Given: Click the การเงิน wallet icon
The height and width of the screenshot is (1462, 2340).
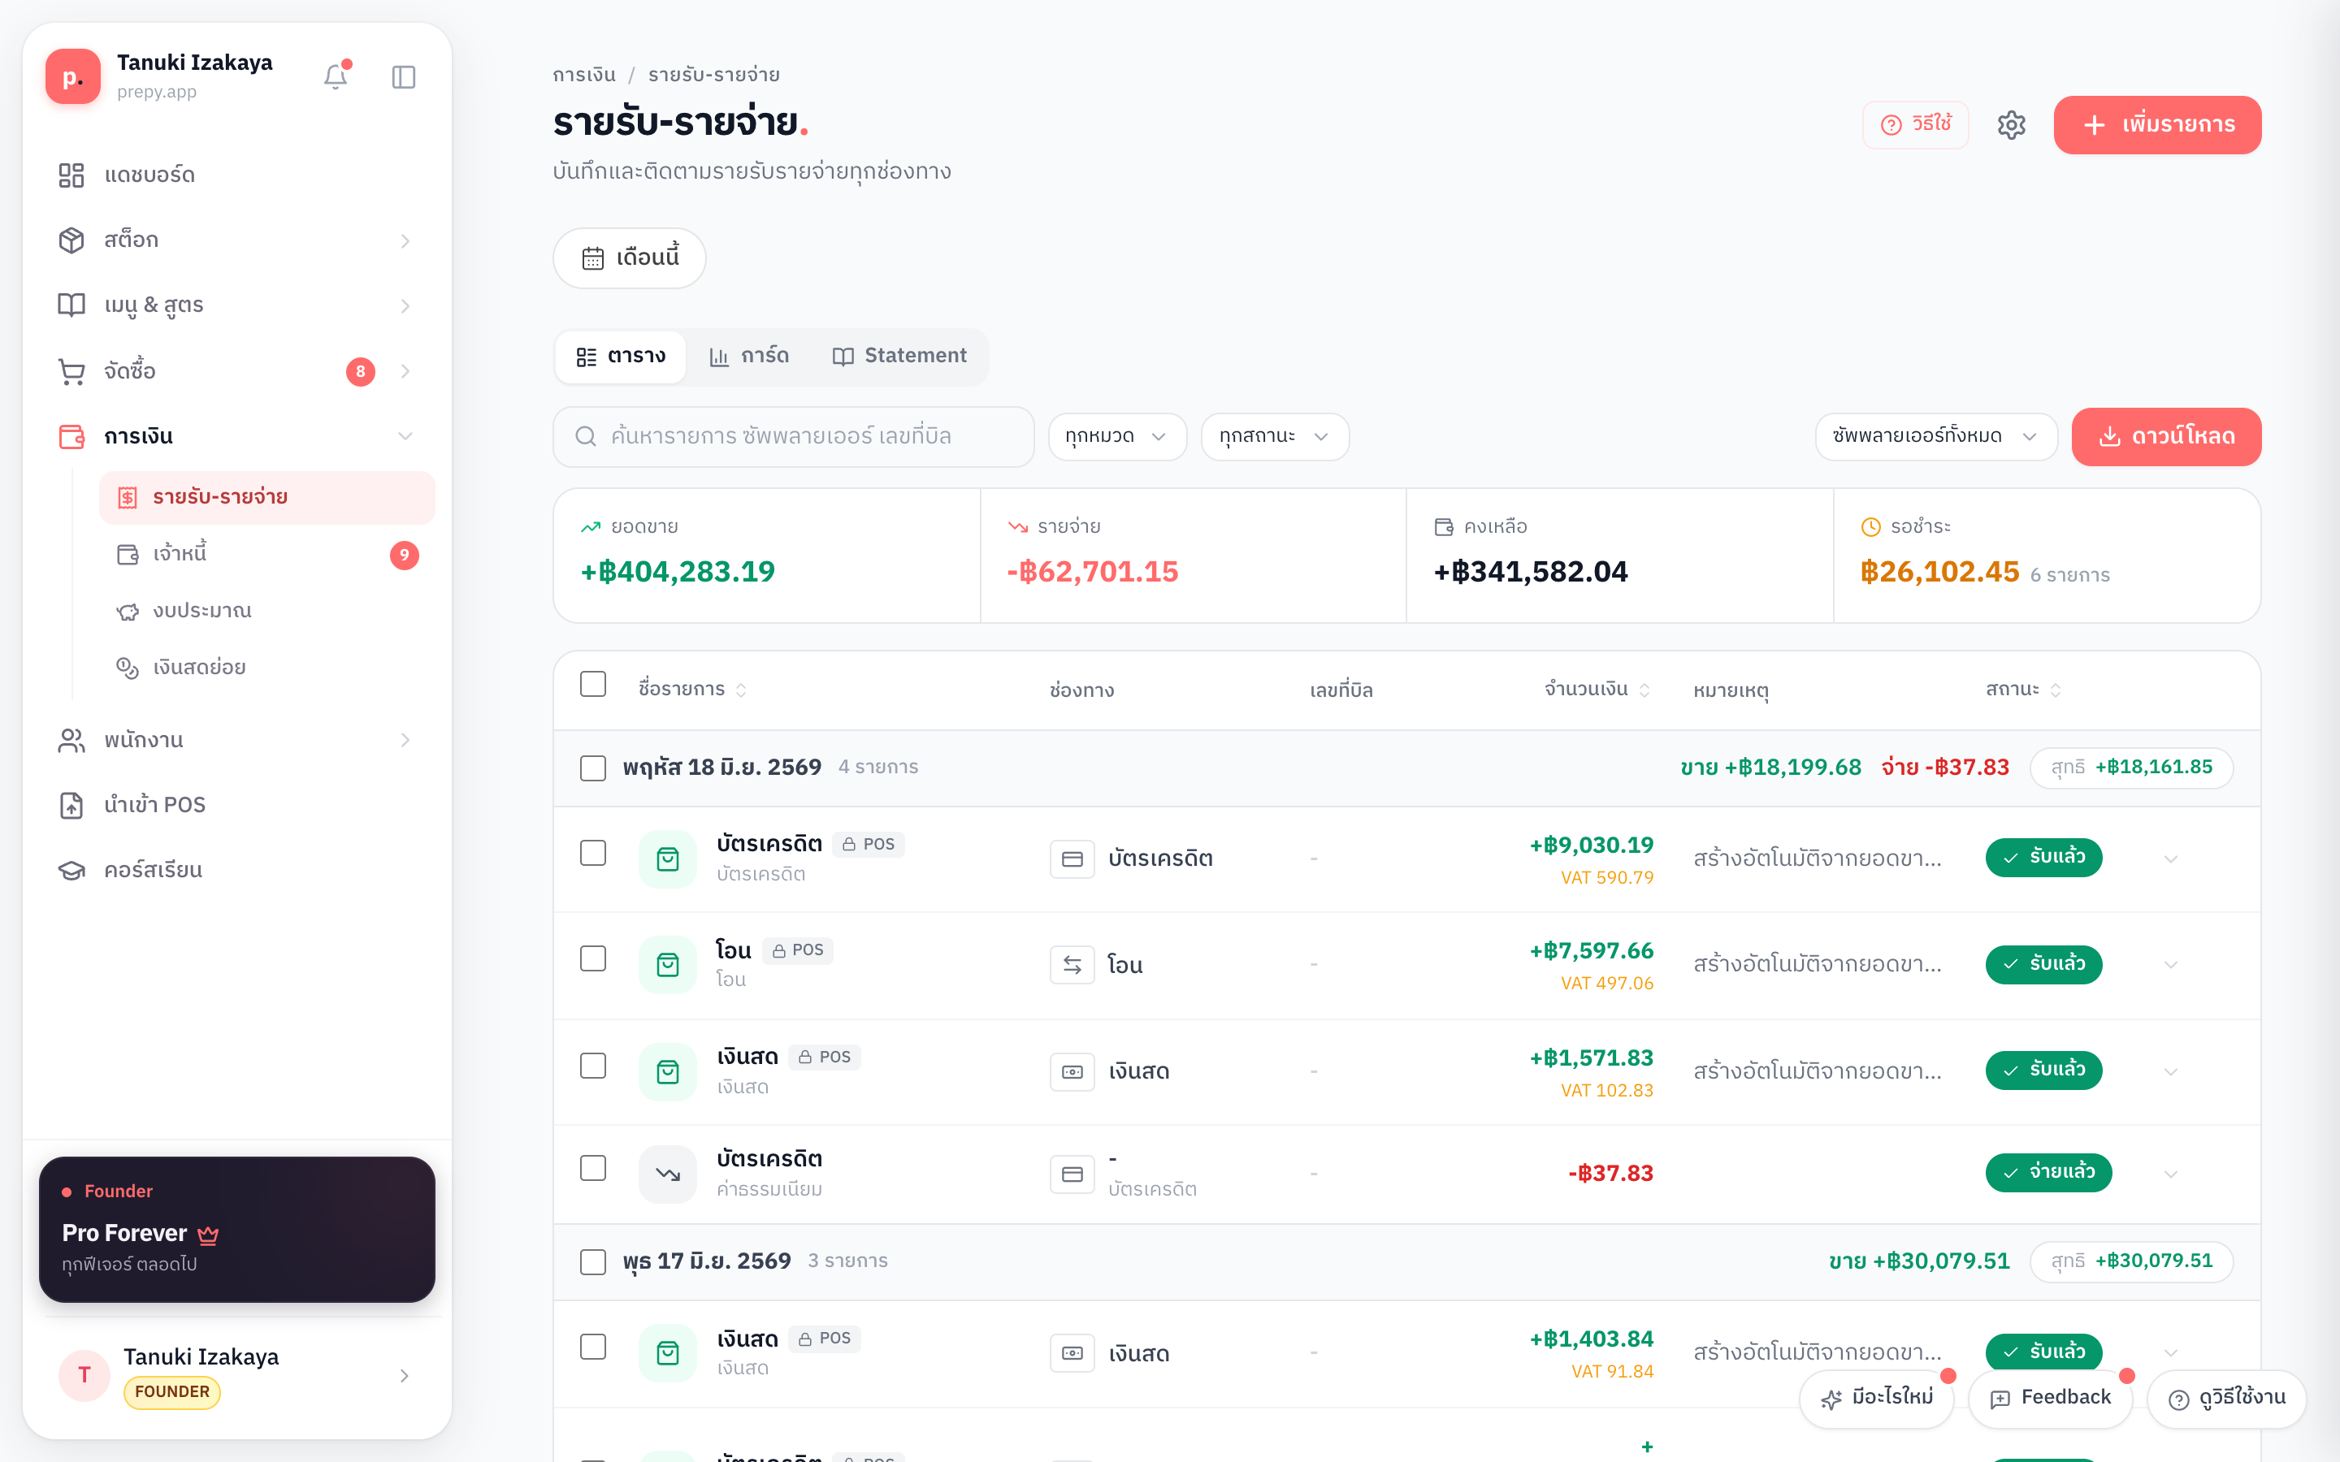Looking at the screenshot, I should [x=71, y=436].
